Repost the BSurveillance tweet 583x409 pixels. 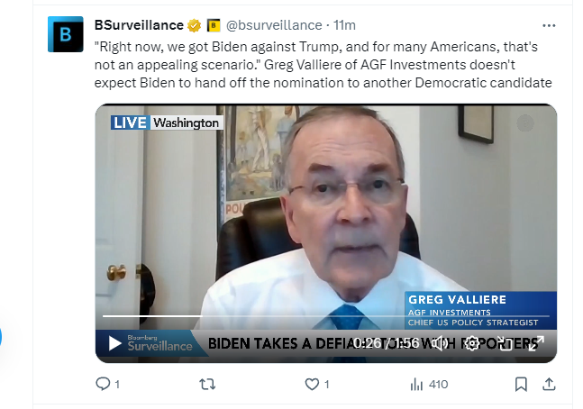(206, 385)
